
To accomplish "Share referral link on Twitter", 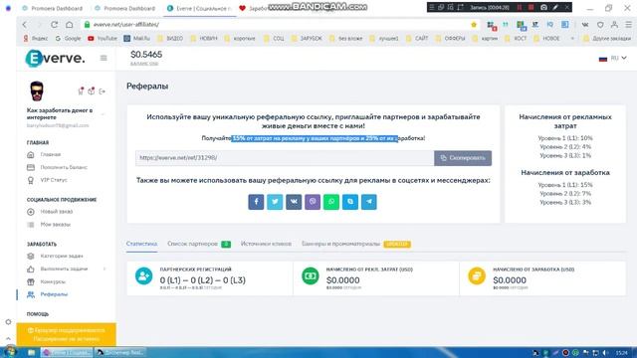I will pos(275,202).
